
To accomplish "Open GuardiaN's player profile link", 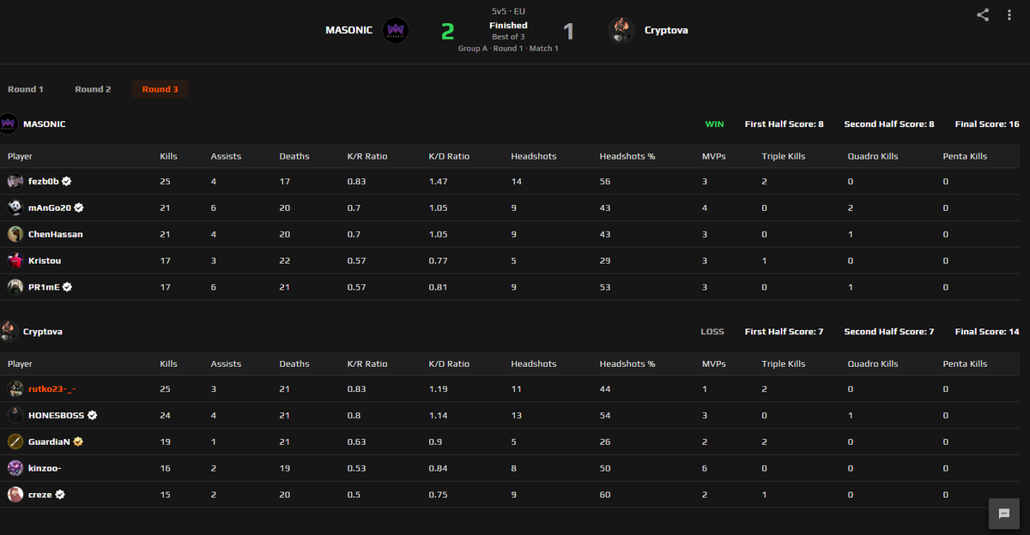I will point(50,442).
